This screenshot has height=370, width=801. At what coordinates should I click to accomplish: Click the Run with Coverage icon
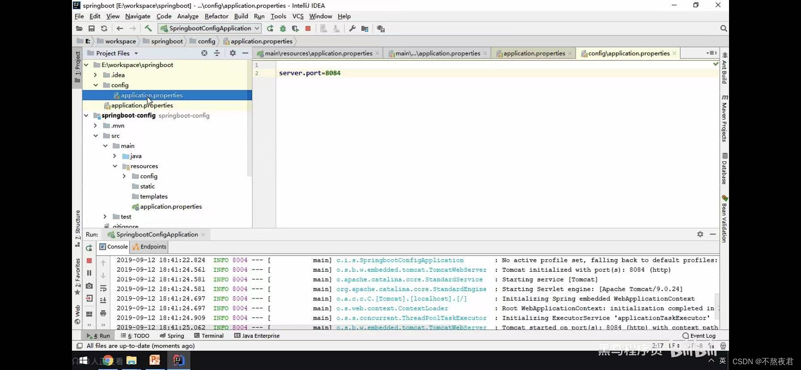[x=295, y=29]
